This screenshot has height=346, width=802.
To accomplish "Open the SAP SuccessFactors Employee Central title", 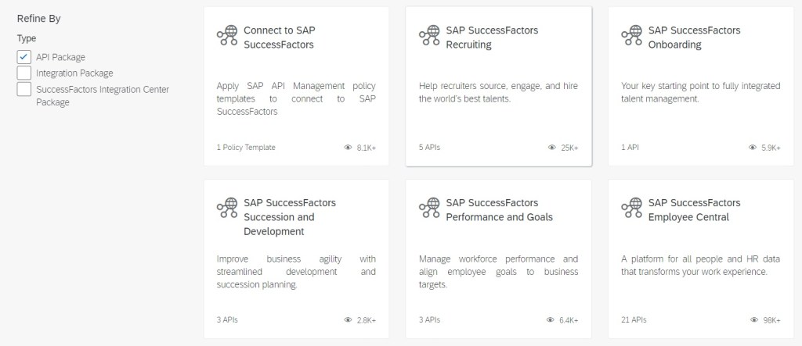I will [694, 210].
